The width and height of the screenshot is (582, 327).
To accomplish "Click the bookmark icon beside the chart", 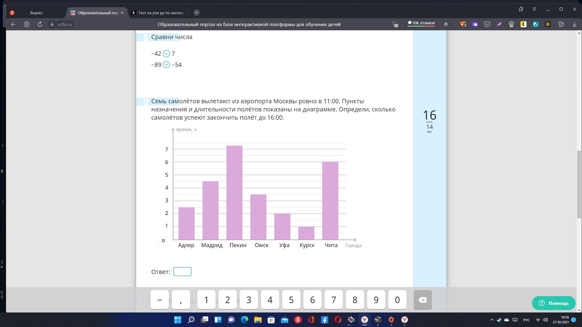I will pos(163,241).
